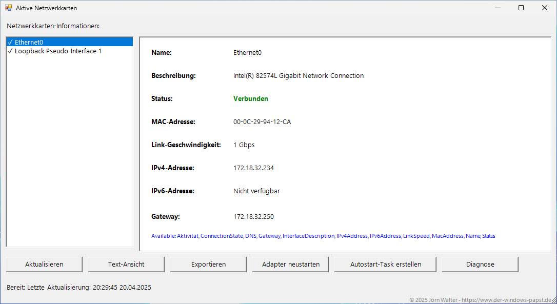The width and height of the screenshot is (557, 304).
Task: Click the app icon in title bar
Action: tap(8, 8)
